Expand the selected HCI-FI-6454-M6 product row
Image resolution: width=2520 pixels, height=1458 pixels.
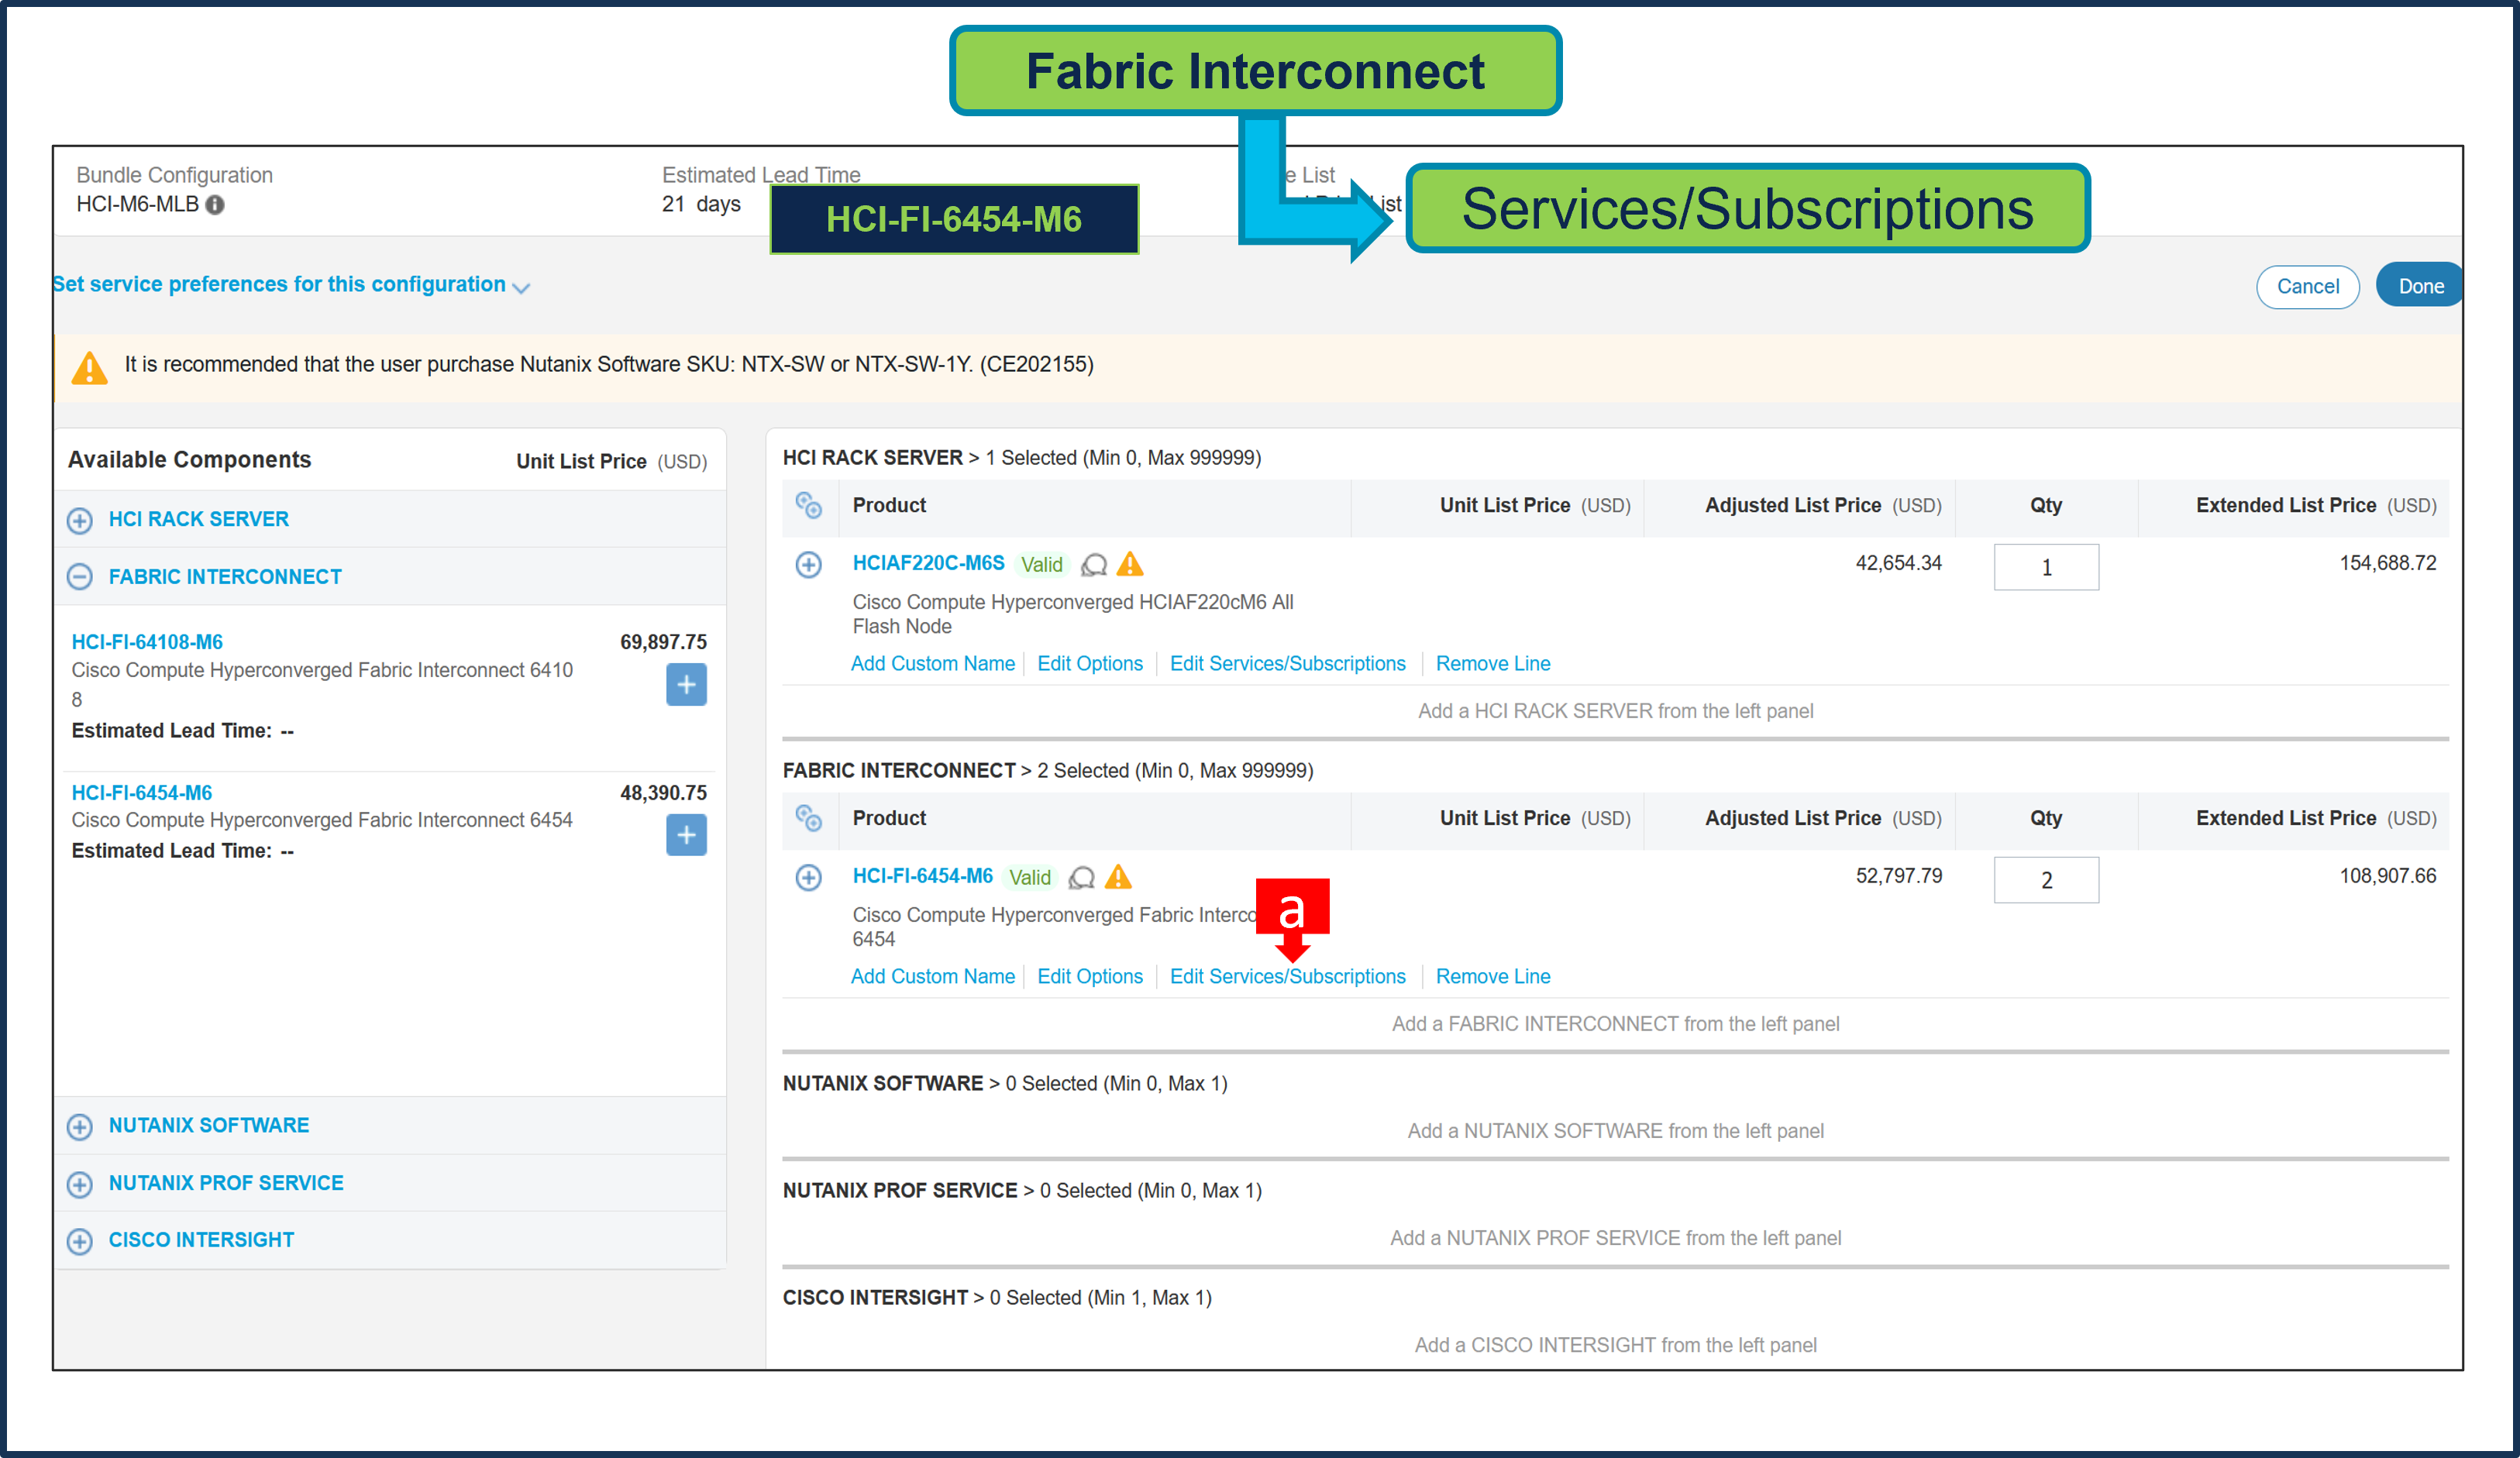coord(809,878)
